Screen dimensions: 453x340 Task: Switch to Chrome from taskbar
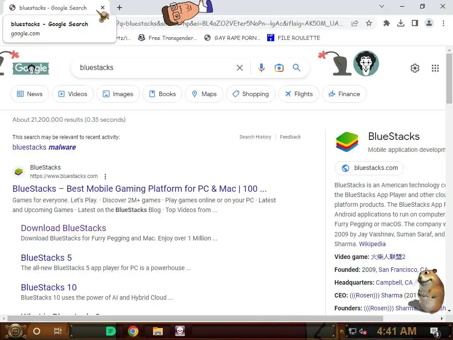[133, 331]
